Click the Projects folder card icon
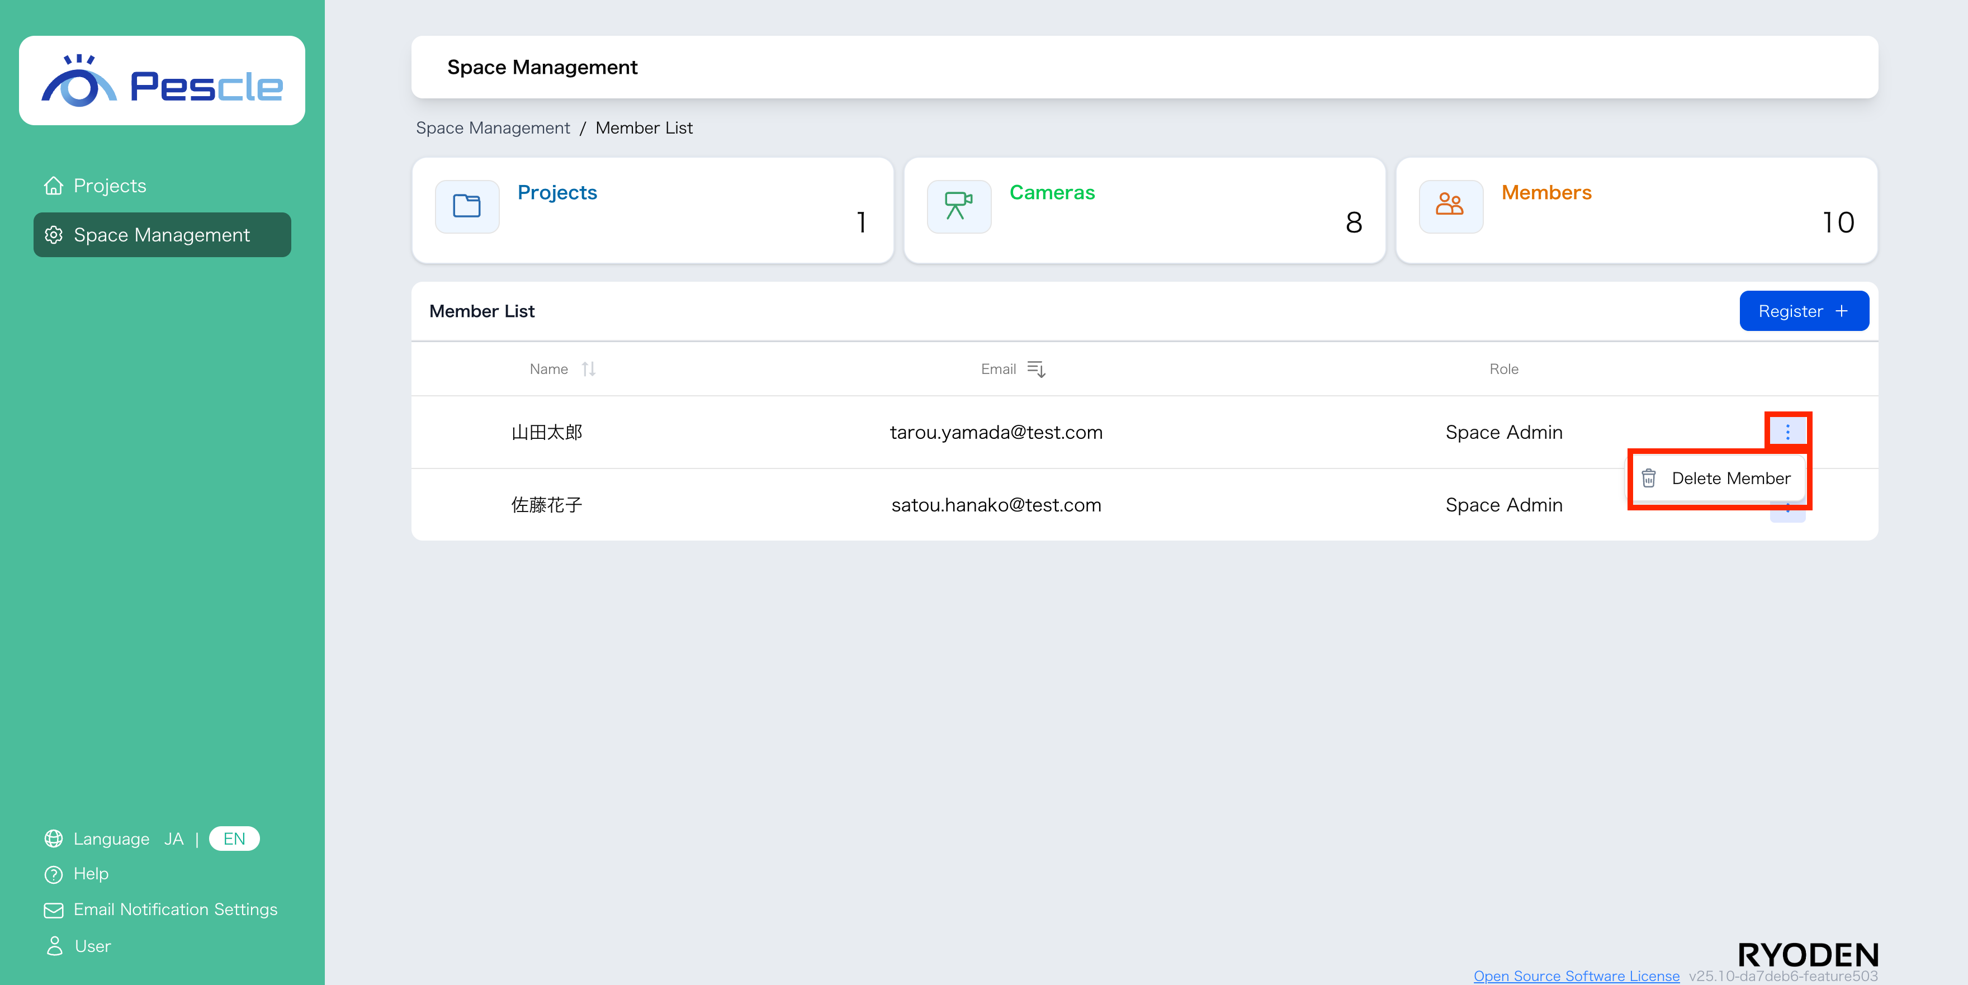The image size is (1968, 985). click(467, 206)
